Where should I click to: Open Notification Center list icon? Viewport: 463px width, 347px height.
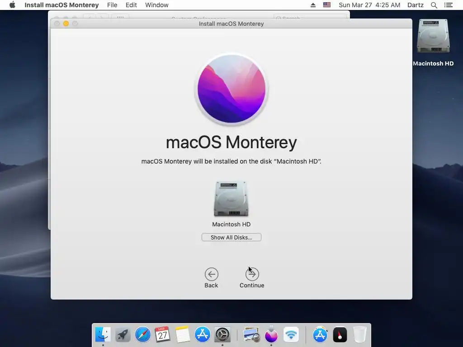pyautogui.click(x=449, y=5)
